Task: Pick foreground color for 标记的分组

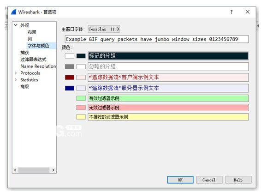Action: coord(70,56)
